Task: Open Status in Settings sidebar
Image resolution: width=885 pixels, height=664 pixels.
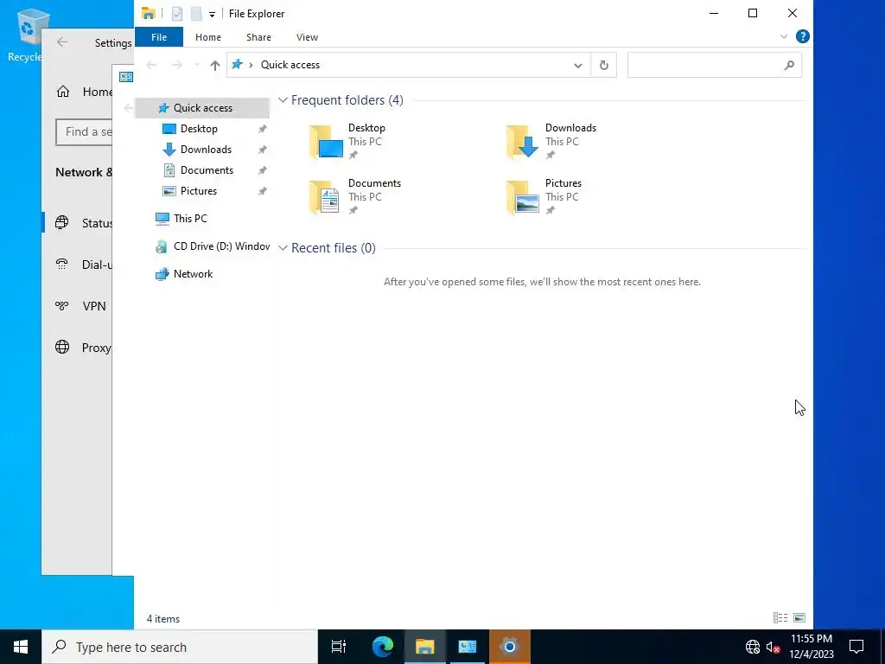Action: (84, 223)
